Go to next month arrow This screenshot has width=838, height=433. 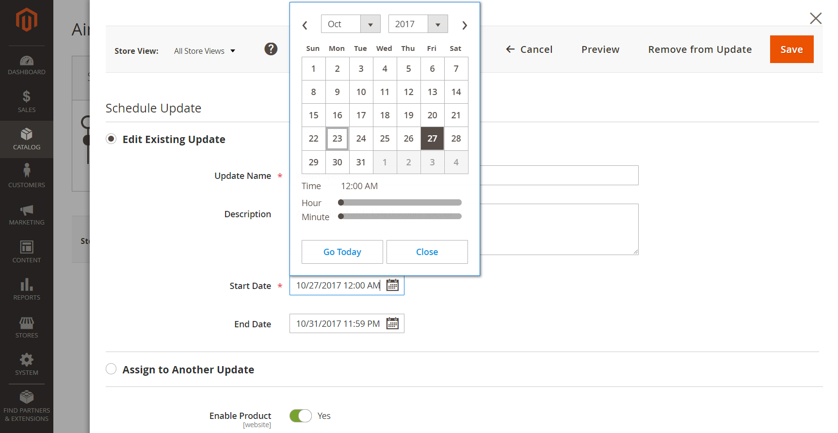coord(465,25)
